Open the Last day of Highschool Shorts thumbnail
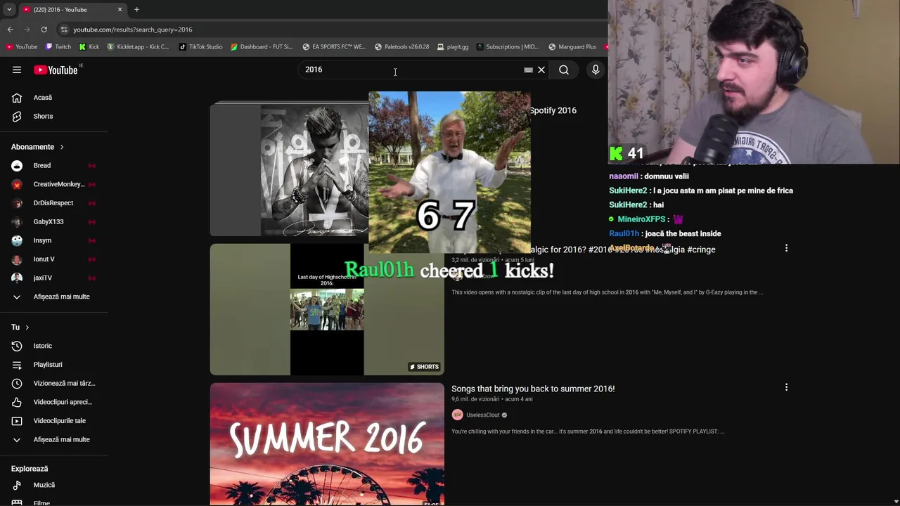This screenshot has height=506, width=900. pos(327,309)
